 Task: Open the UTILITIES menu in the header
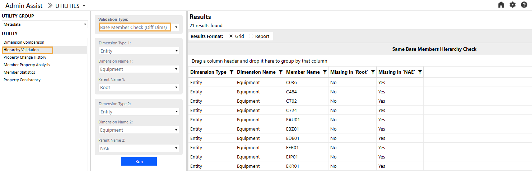click(x=70, y=6)
